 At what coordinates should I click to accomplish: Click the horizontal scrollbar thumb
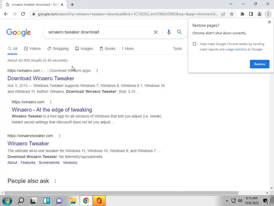point(121,193)
